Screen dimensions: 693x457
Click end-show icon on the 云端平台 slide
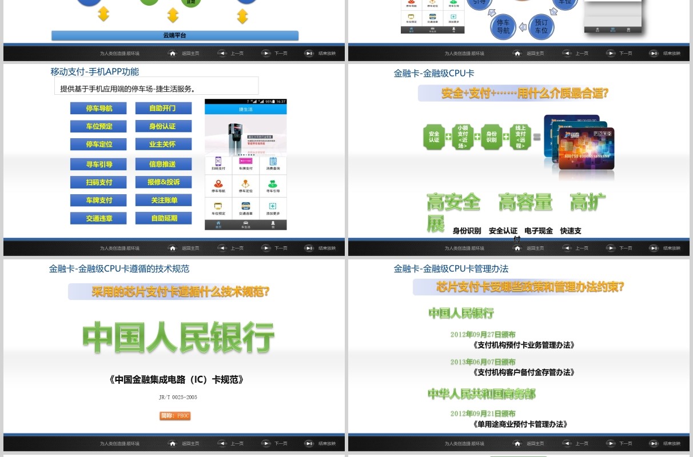(309, 53)
